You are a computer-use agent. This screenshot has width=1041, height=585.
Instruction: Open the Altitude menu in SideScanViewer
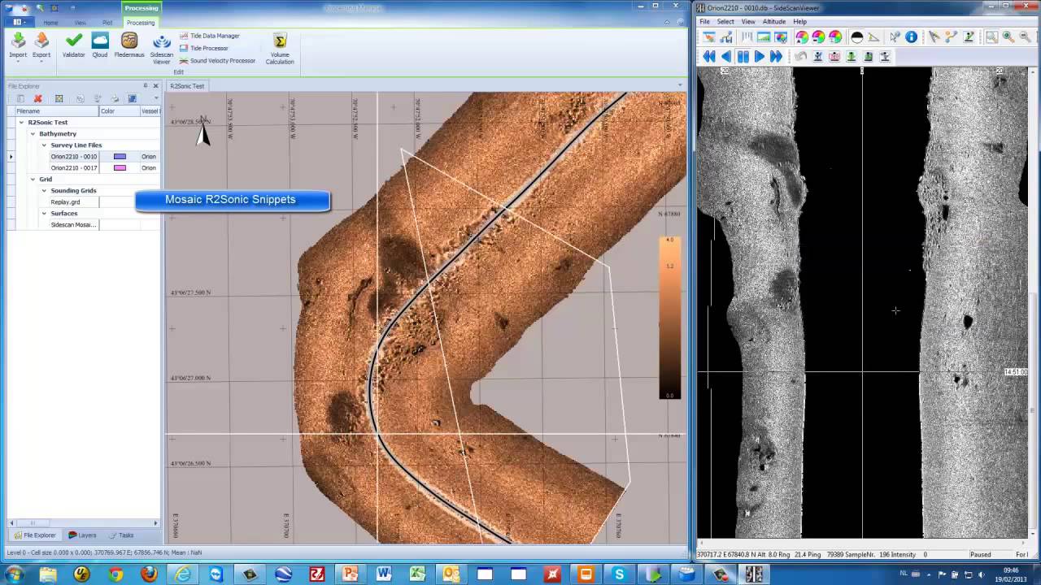pos(774,22)
